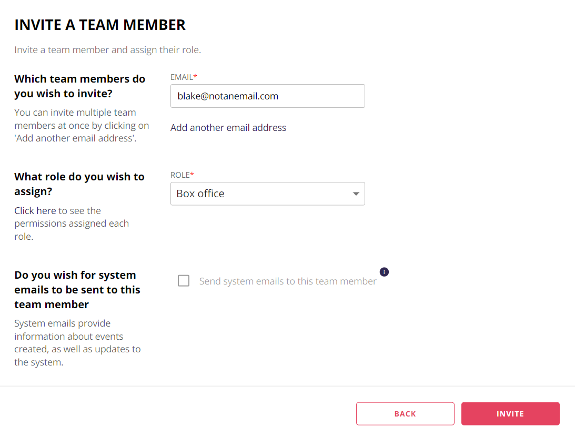Click the Role dropdown arrow
575x437 pixels.
click(x=356, y=194)
